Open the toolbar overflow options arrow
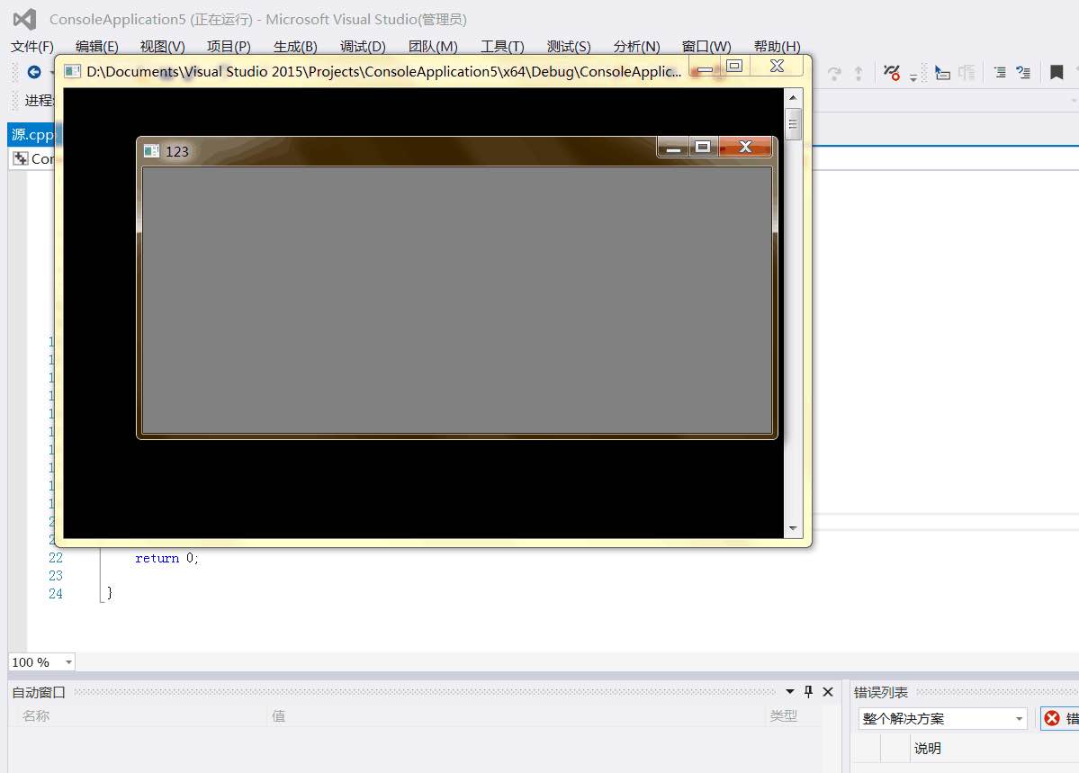Screen dimensions: 1079x773 913,77
